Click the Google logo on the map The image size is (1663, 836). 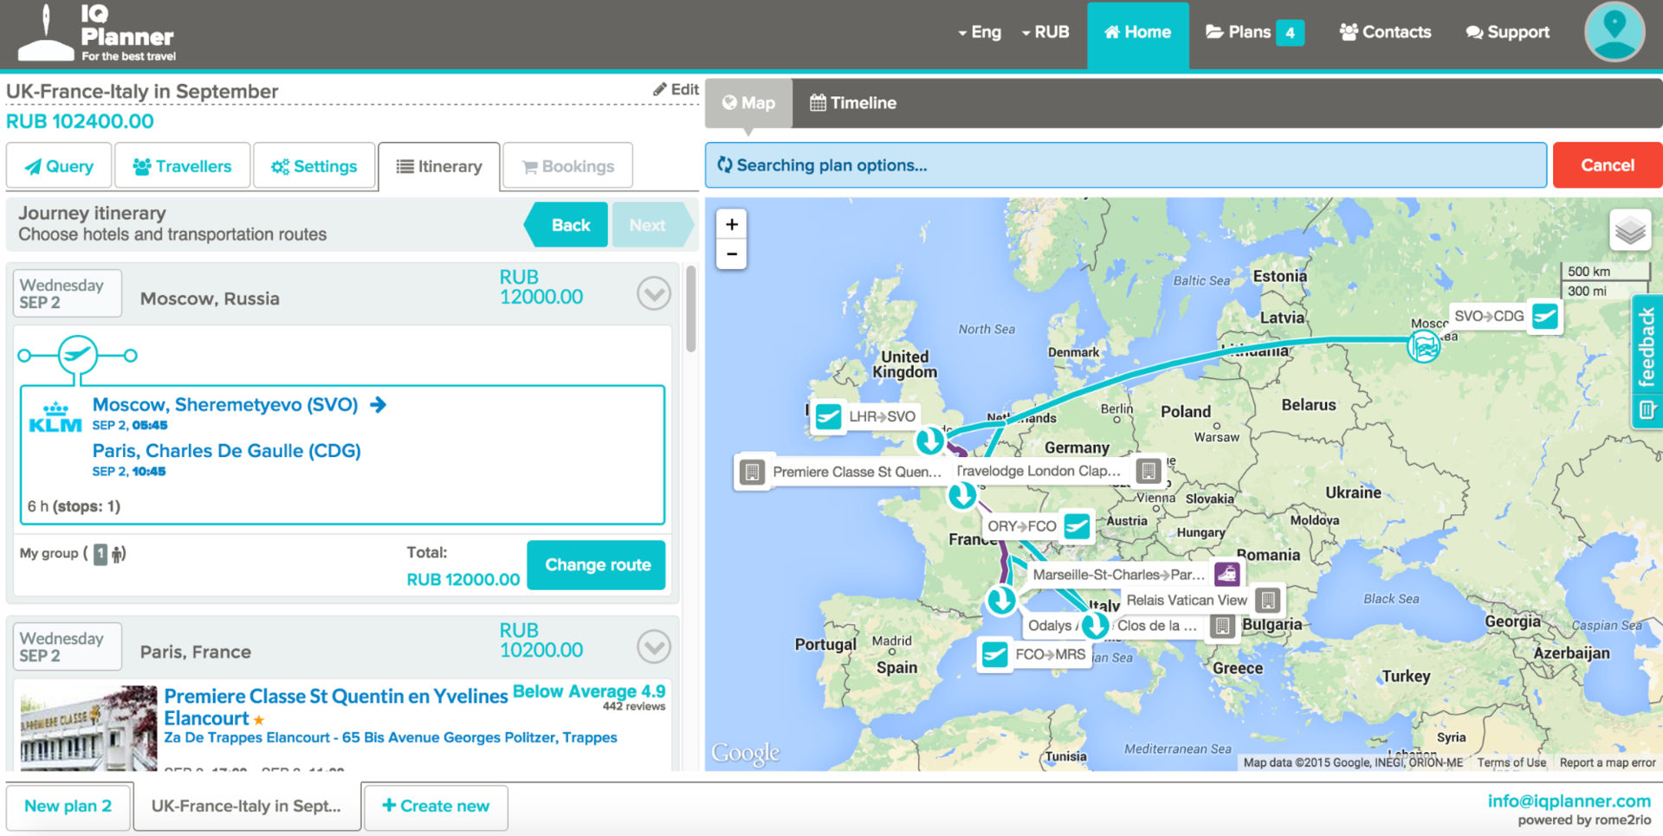[x=745, y=753]
